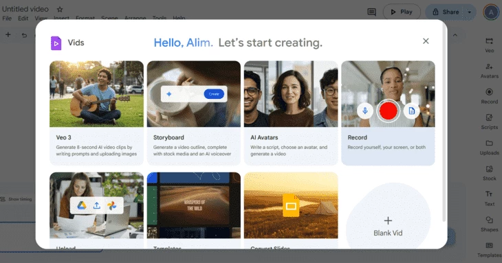
Task: Open the Tools menu
Action: click(160, 19)
